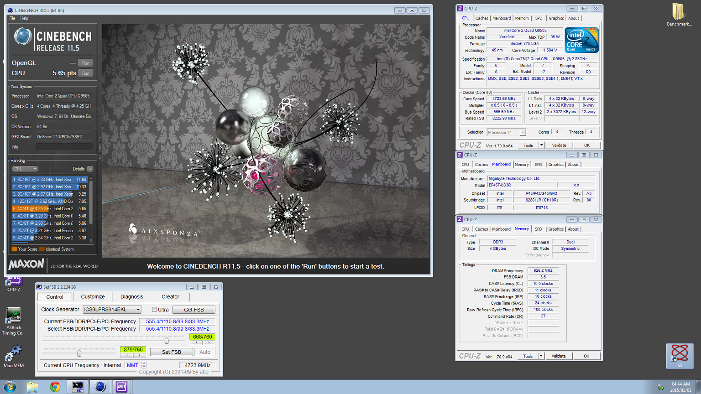Open About tab in the CPU-Z CPU window
Screen dimensions: 701x394
(574, 18)
